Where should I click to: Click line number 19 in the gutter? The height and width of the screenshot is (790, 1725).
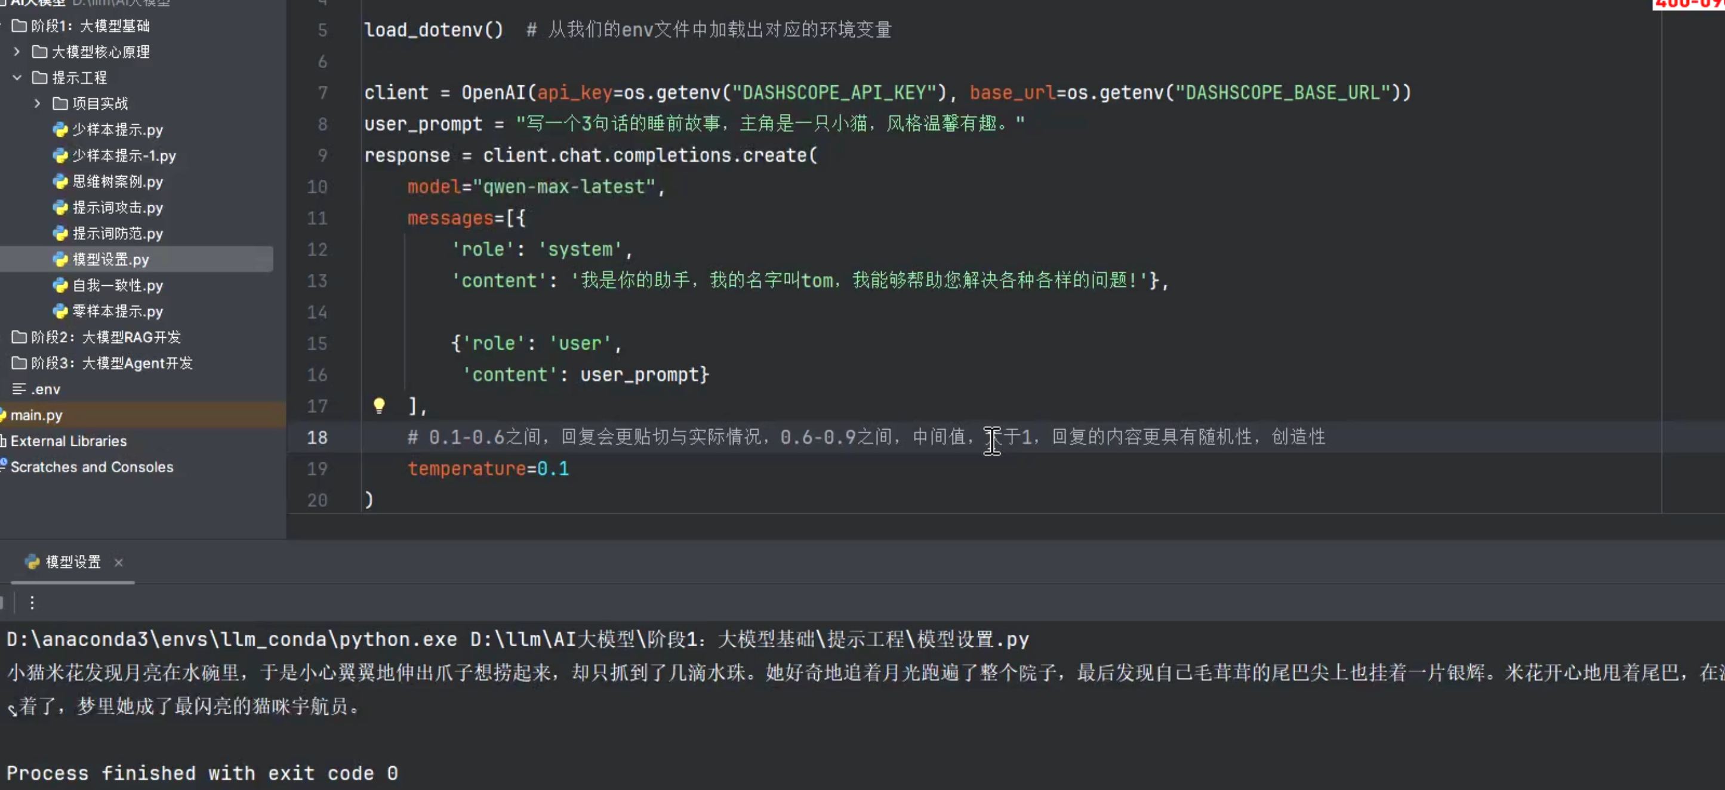318,468
